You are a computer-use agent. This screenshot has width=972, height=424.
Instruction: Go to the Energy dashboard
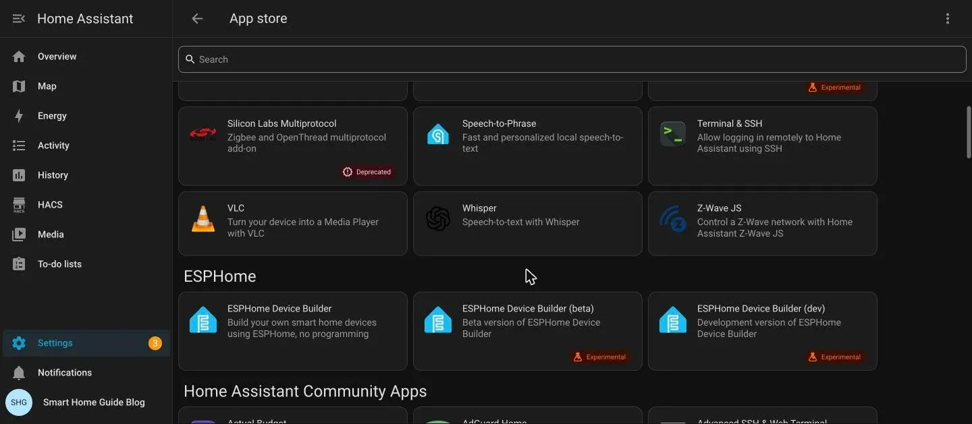pos(86,116)
